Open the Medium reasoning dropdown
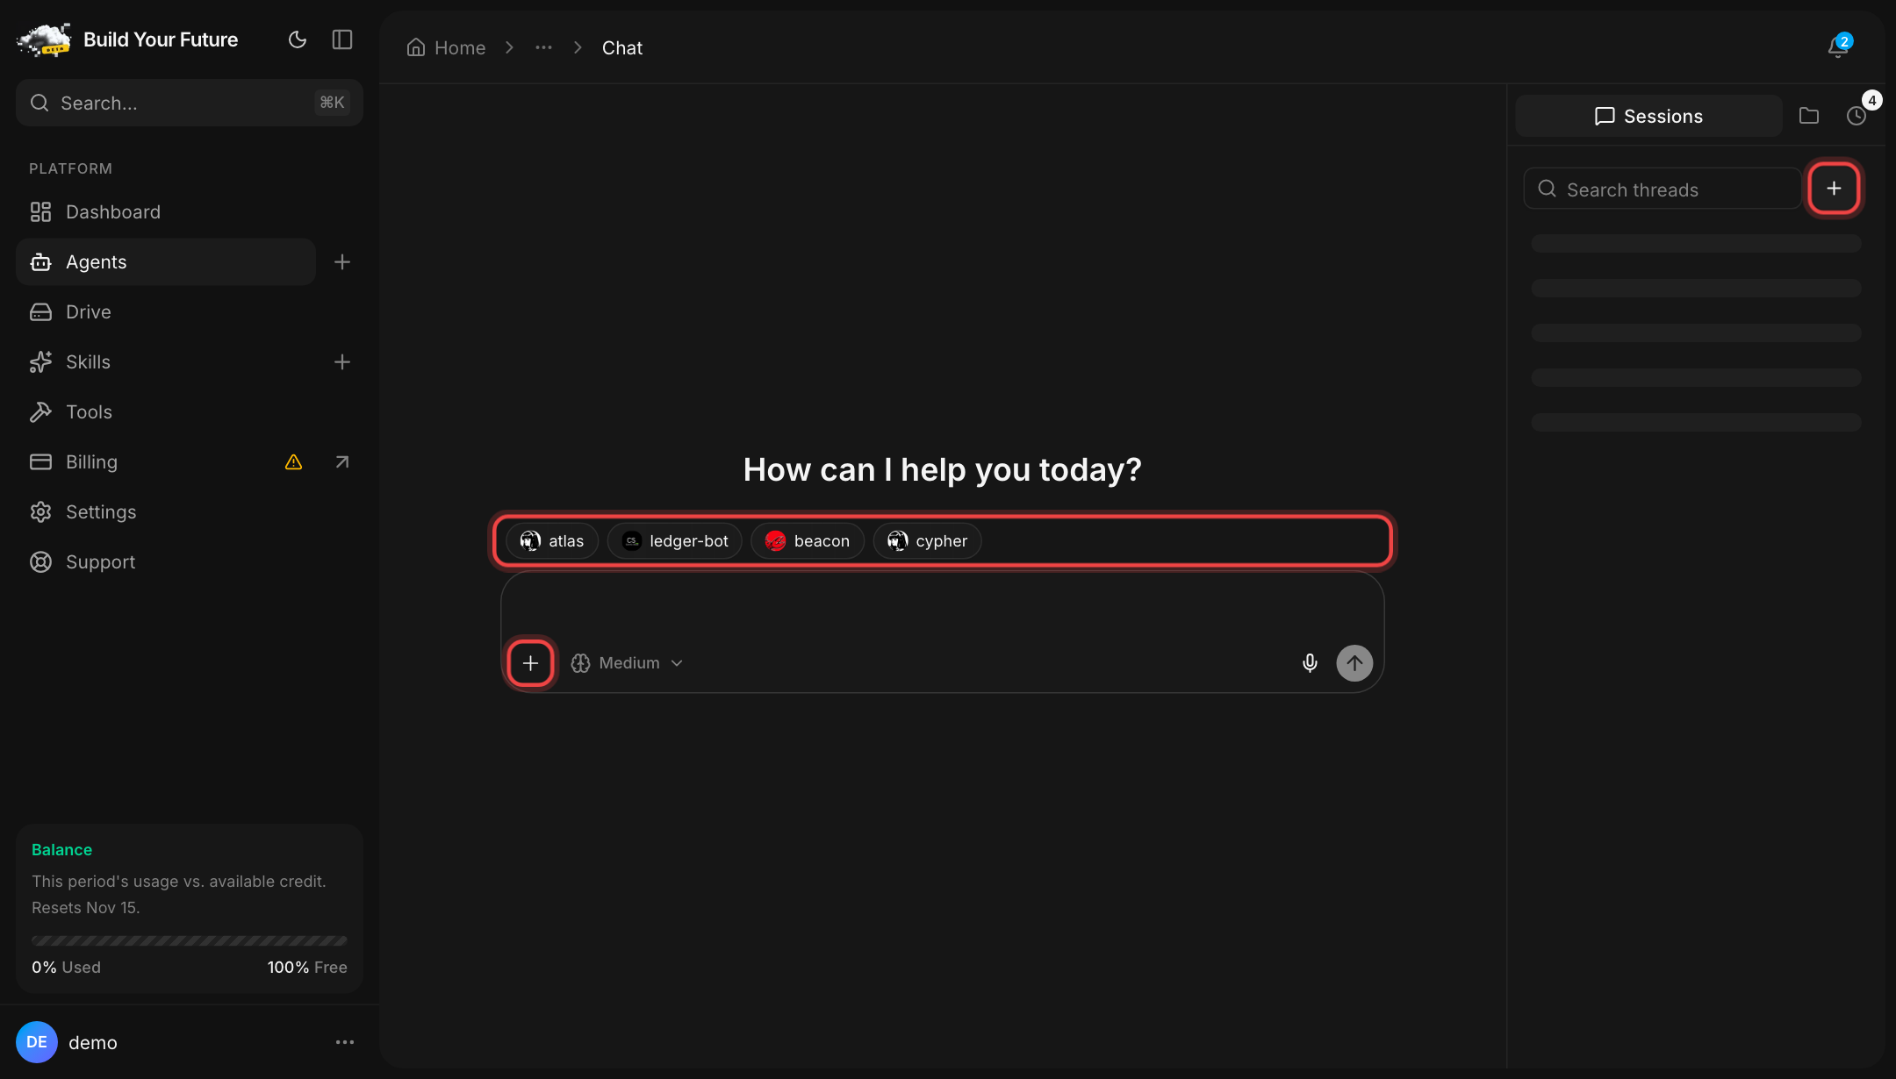 [x=627, y=662]
